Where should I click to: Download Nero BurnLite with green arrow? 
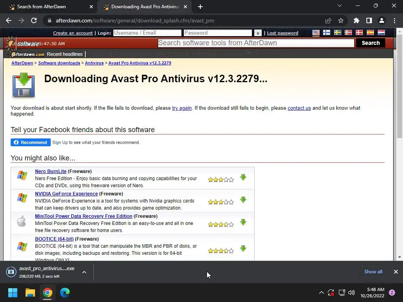243,177
